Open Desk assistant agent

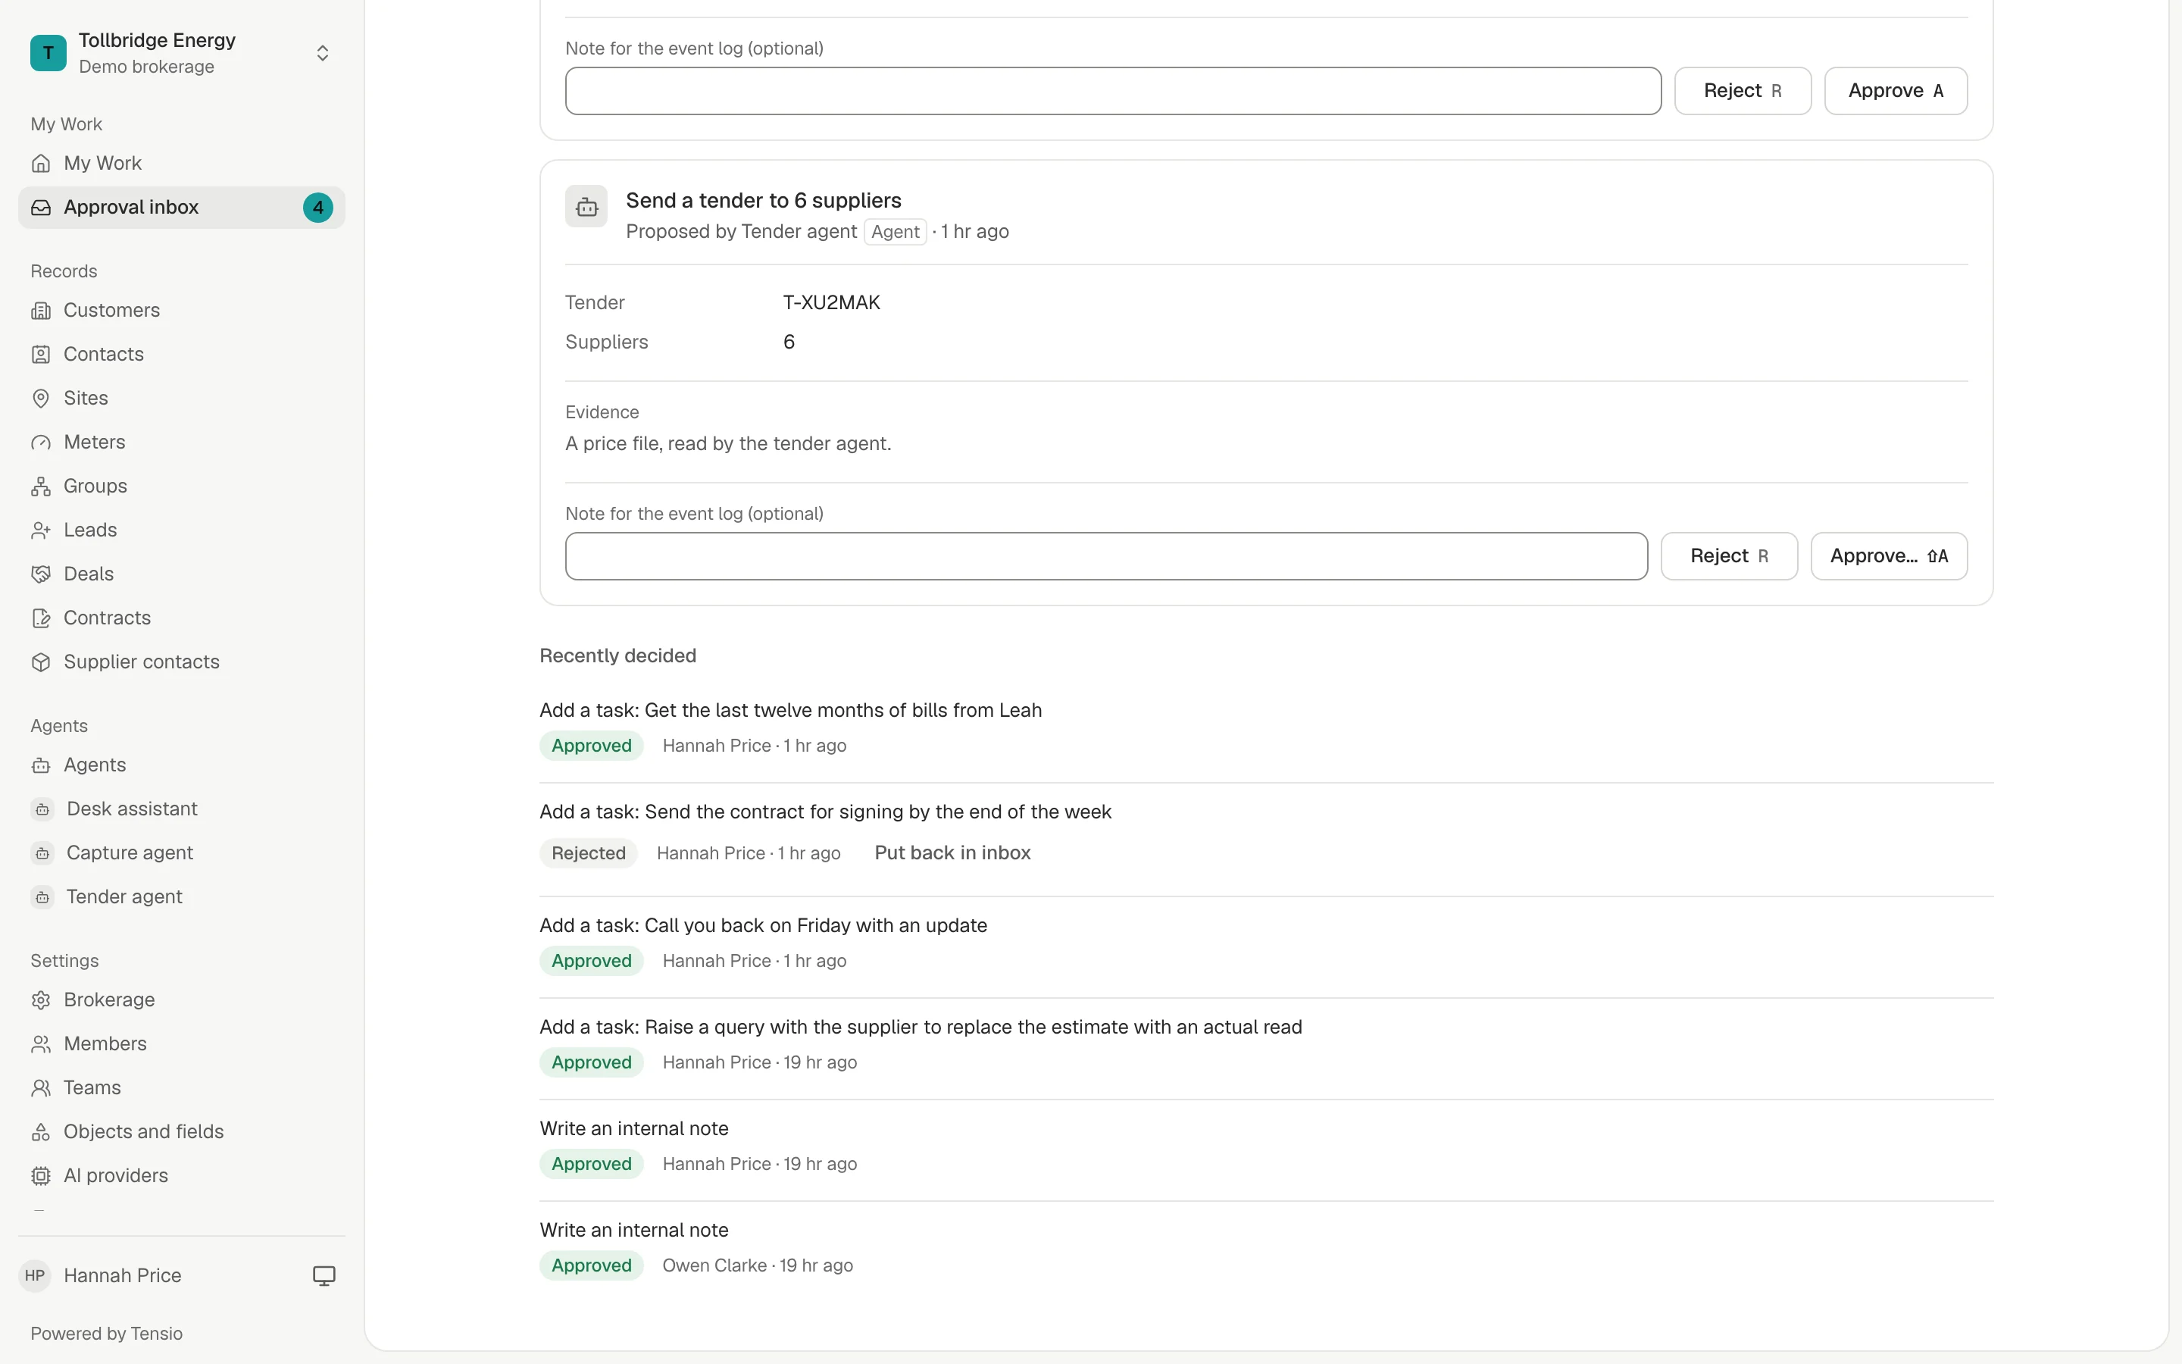click(x=181, y=809)
